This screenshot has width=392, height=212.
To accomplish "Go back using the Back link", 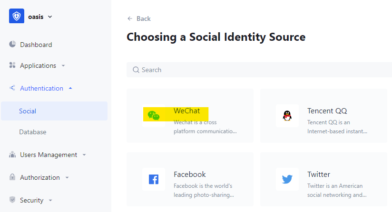I will click(x=139, y=18).
